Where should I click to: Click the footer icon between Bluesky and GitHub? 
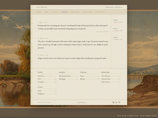[x=116, y=102]
